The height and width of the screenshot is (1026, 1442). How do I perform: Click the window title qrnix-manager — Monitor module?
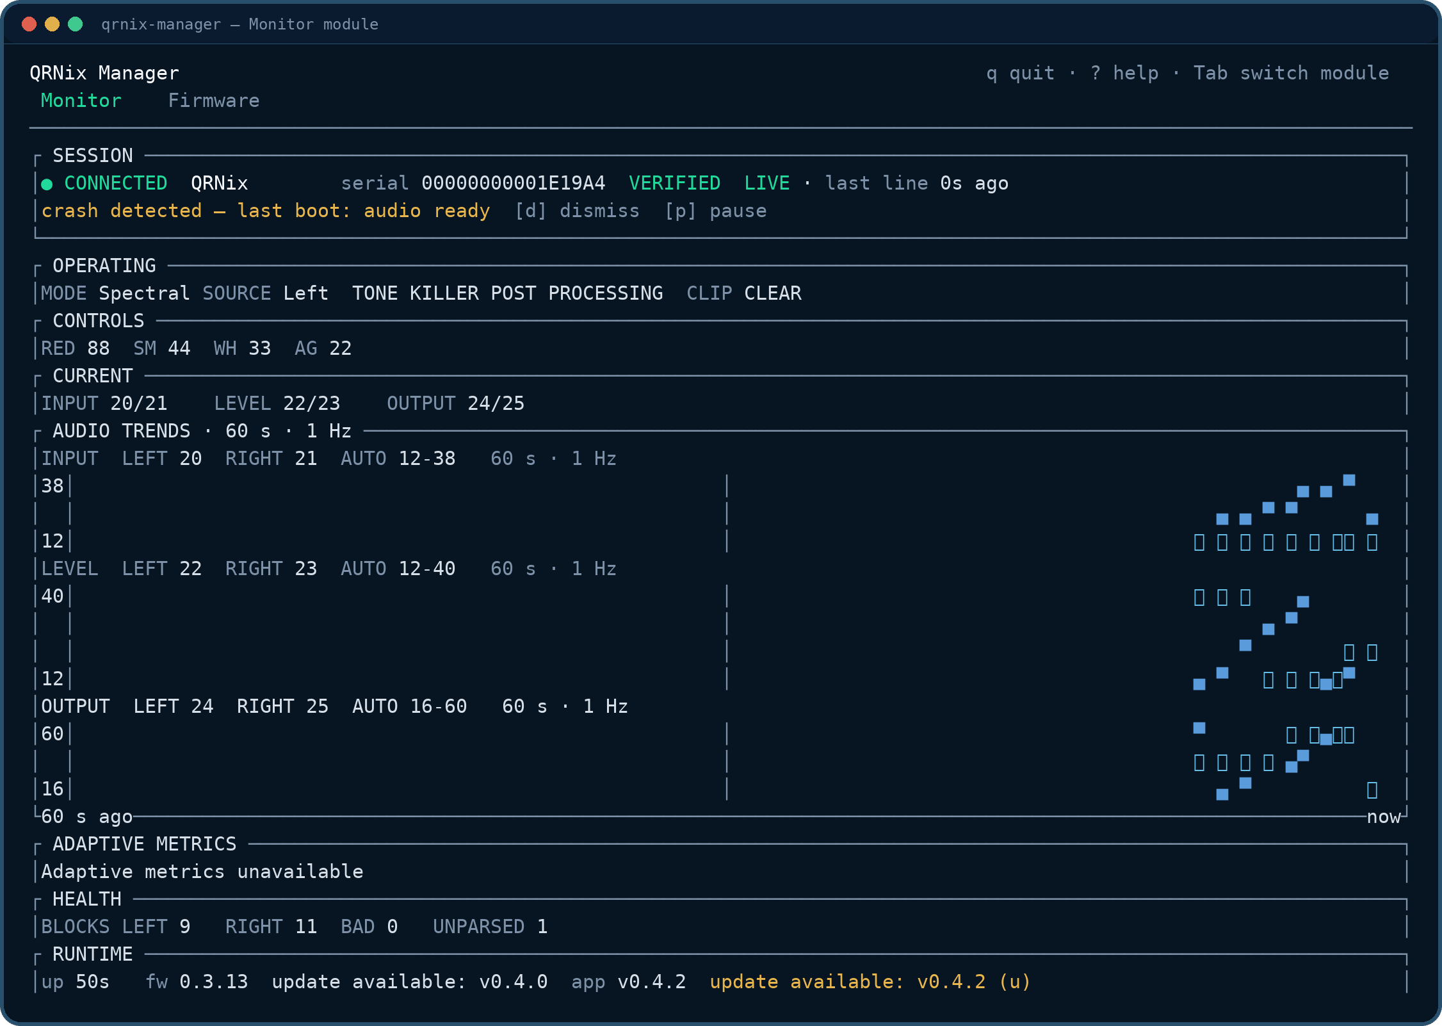point(240,24)
